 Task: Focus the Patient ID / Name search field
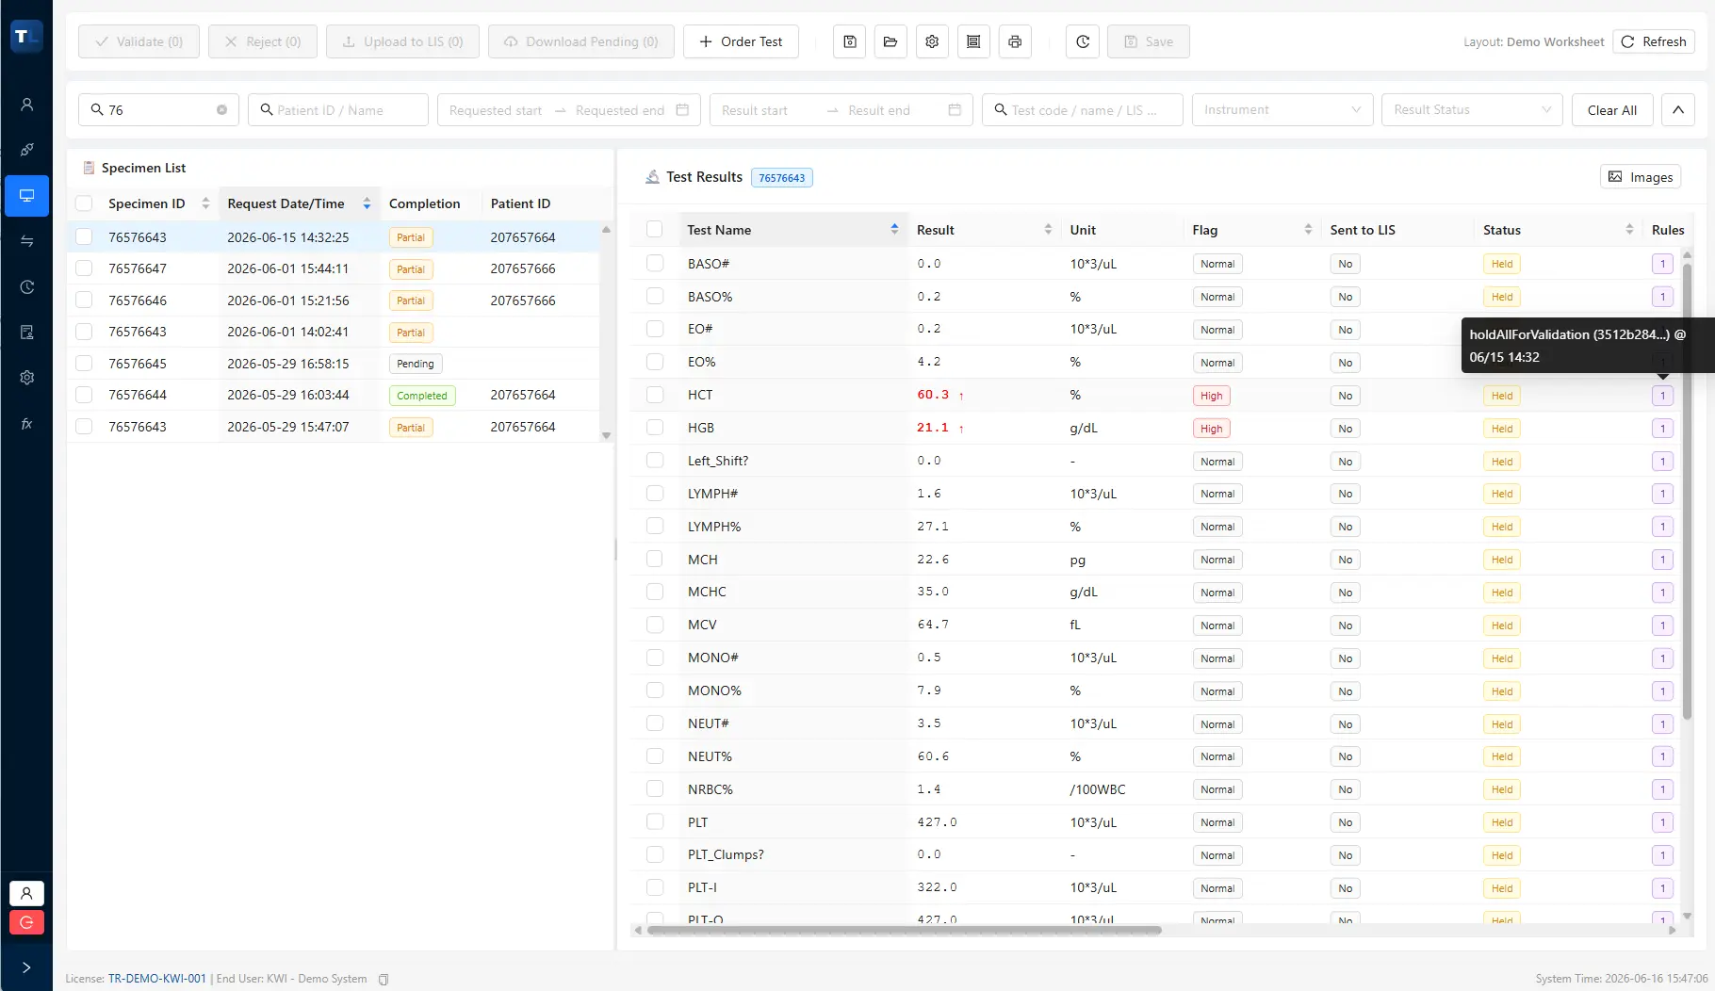pyautogui.click(x=338, y=110)
